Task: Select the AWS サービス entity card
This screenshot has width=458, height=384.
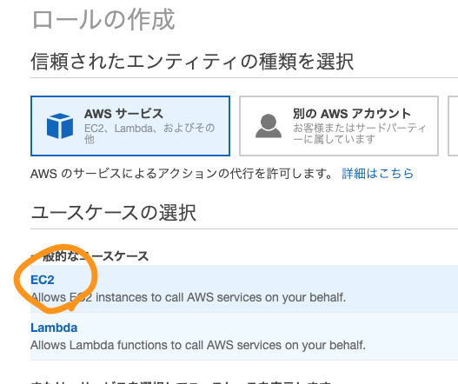Action: coord(130,126)
